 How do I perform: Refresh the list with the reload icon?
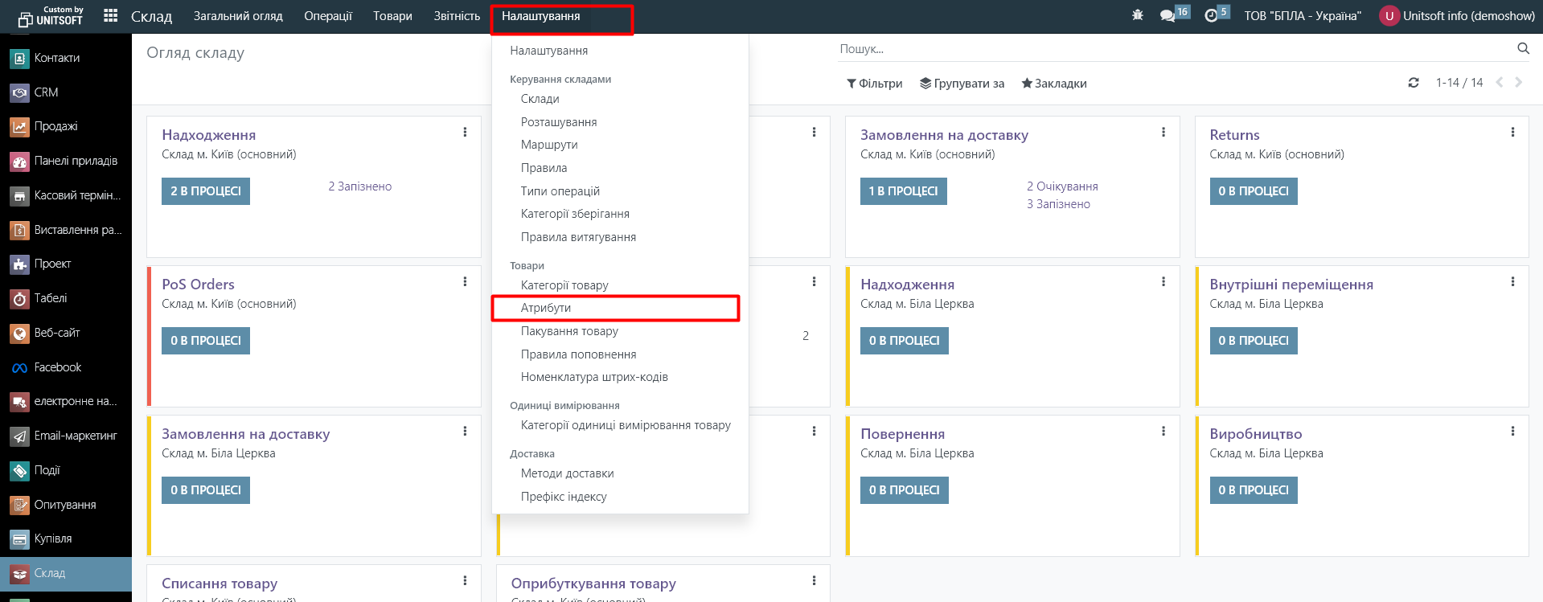tap(1414, 83)
